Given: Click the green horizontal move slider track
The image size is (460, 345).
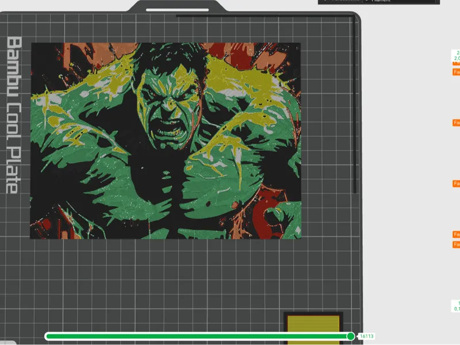Looking at the screenshot, I should [x=200, y=336].
